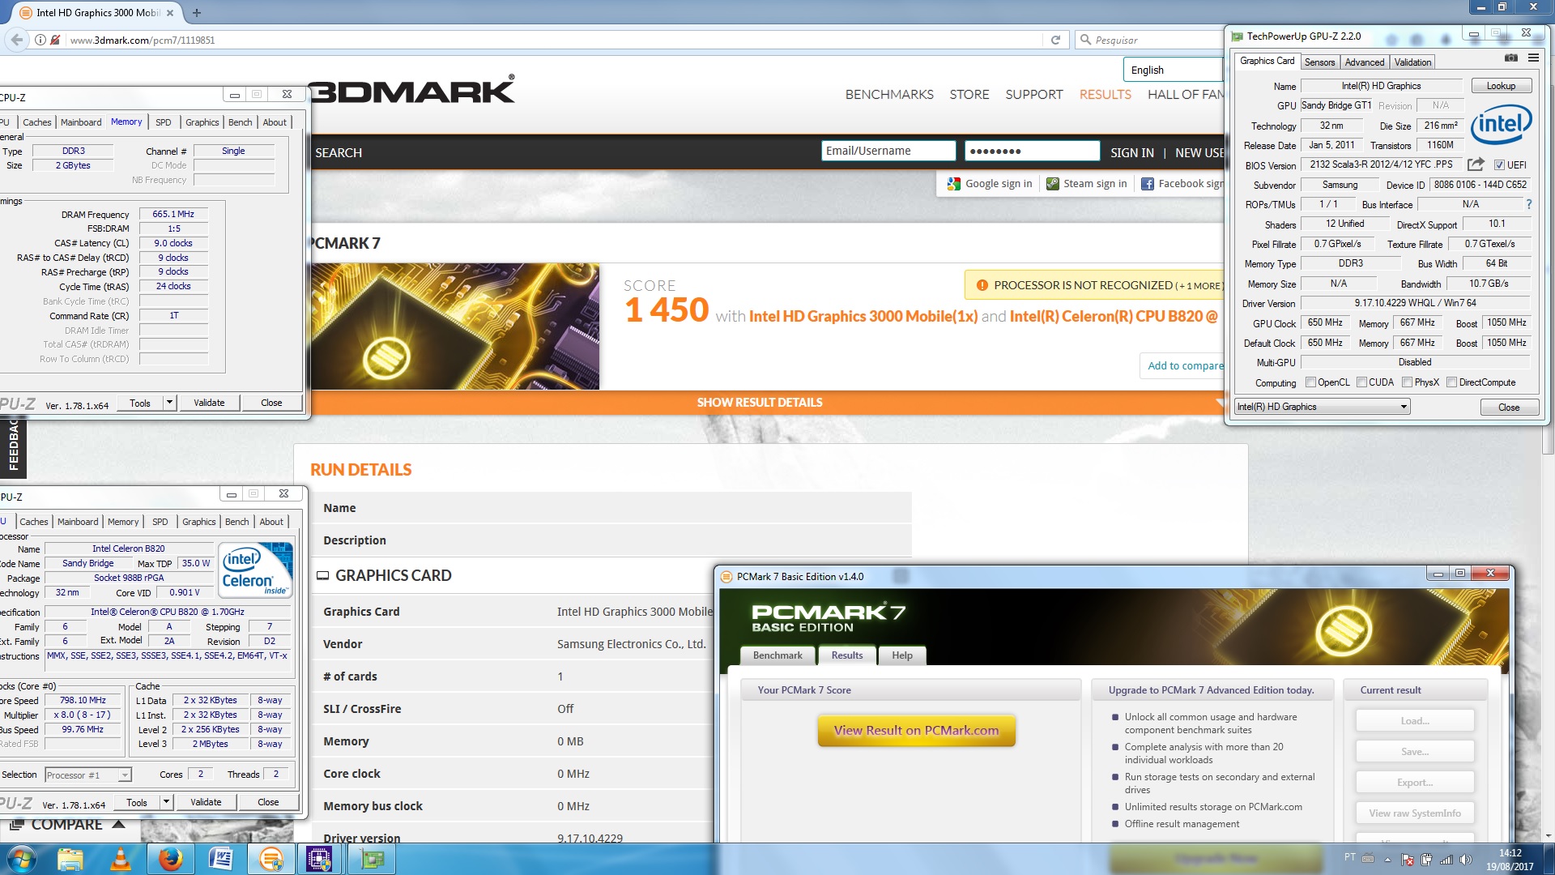Viewport: 1555px width, 875px height.
Task: Open the Help tab in PCMark 7
Action: (902, 655)
